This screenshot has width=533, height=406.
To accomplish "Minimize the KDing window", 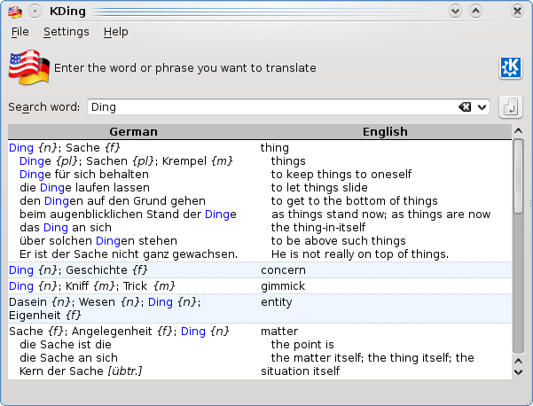I will tap(455, 12).
